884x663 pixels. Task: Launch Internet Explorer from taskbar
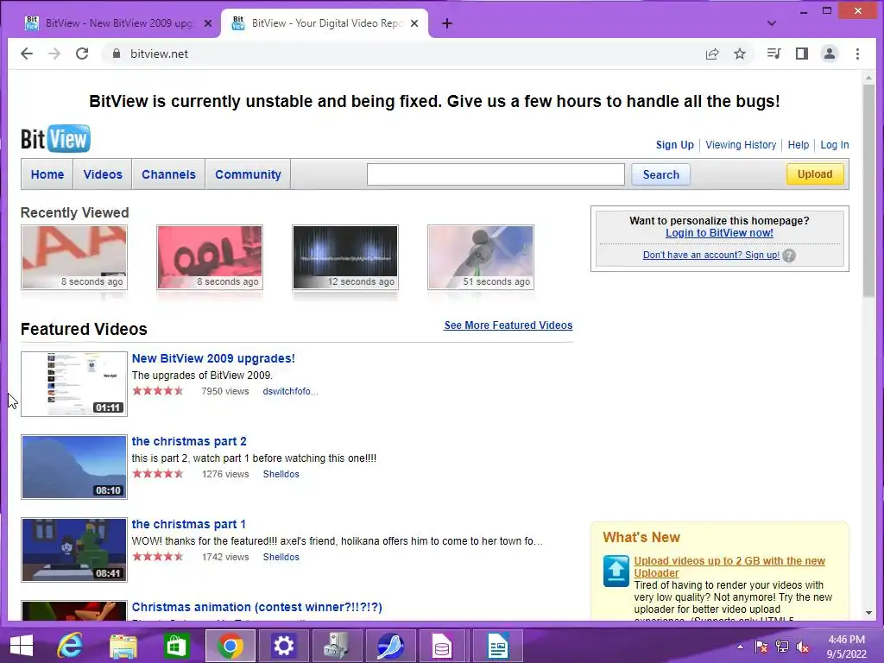[x=70, y=646]
